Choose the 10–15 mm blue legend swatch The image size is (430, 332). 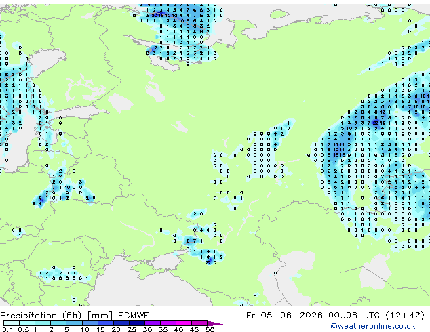[x=90, y=323]
